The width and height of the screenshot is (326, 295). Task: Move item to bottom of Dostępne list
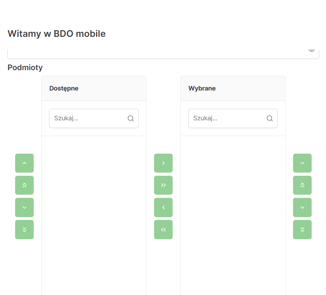click(24, 229)
